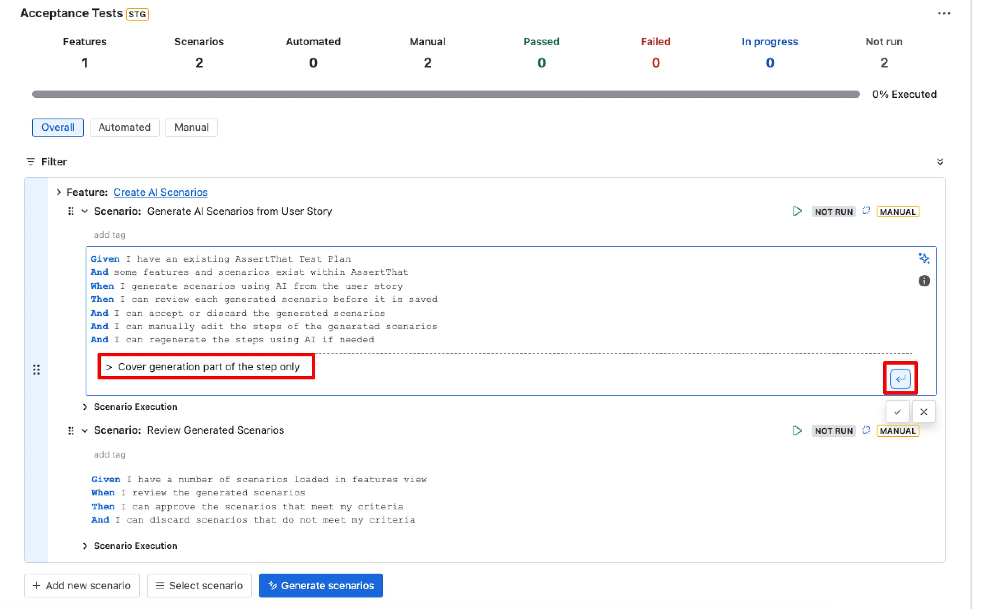Run the Review Generated Scenarios play icon

tap(797, 430)
